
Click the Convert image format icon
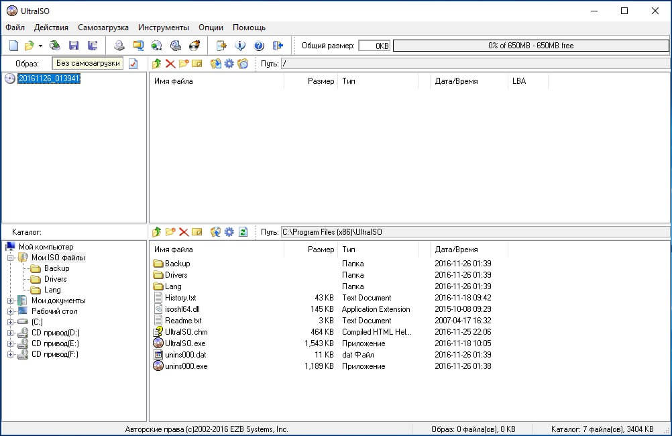pos(157,46)
